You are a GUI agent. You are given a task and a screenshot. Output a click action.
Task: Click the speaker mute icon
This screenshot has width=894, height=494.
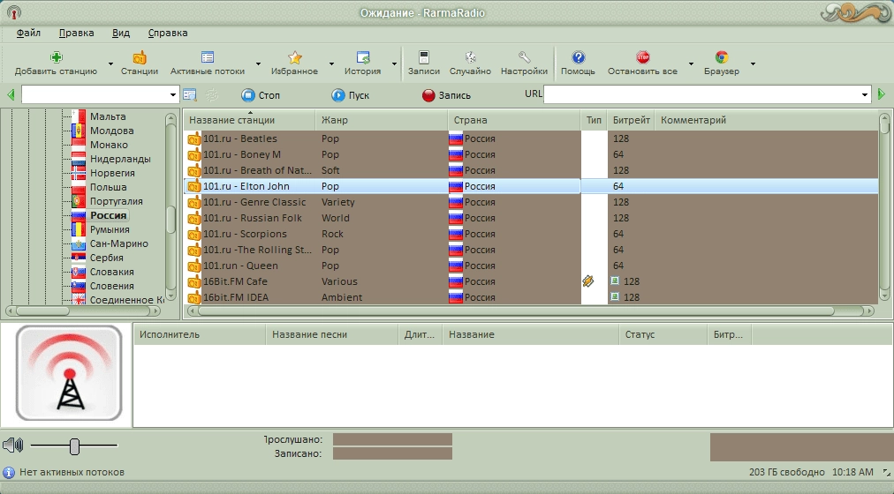pyautogui.click(x=12, y=445)
